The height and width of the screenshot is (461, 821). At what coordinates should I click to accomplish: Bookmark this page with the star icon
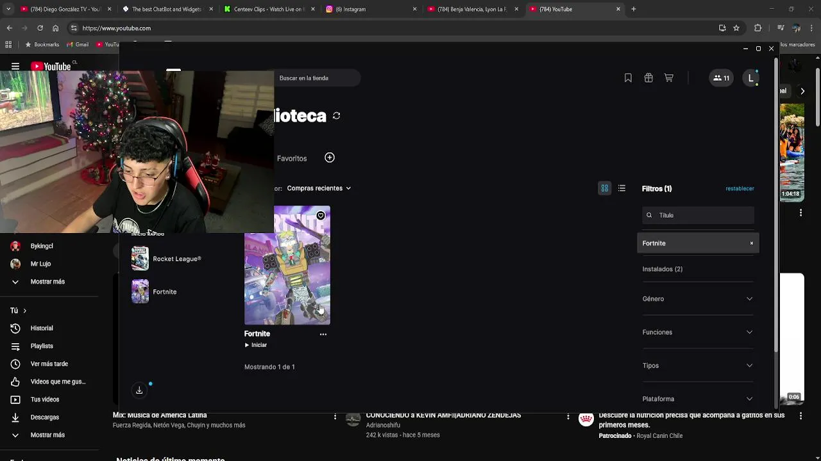tap(736, 28)
